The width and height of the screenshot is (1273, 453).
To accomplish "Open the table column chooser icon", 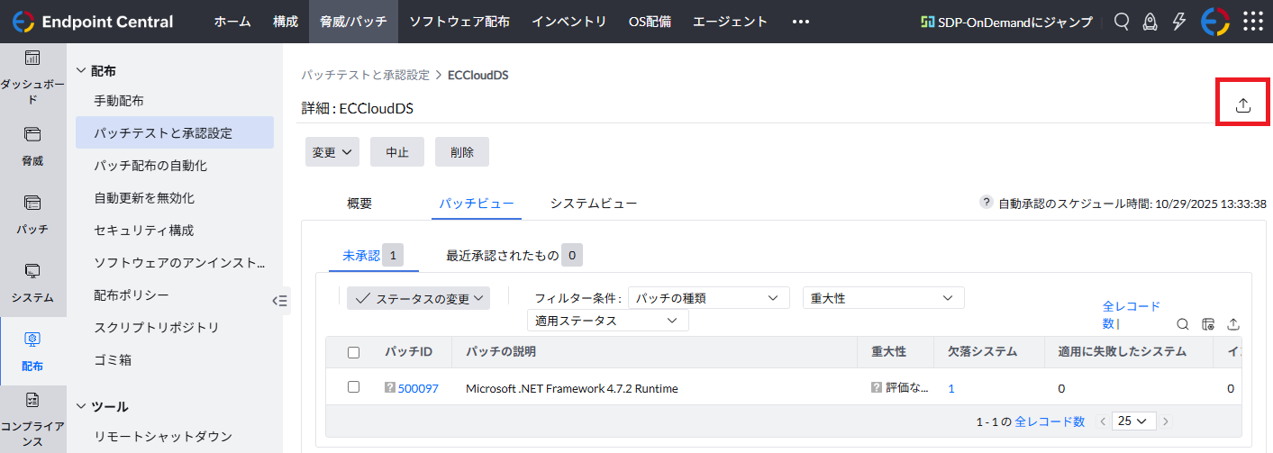I will (x=1209, y=324).
